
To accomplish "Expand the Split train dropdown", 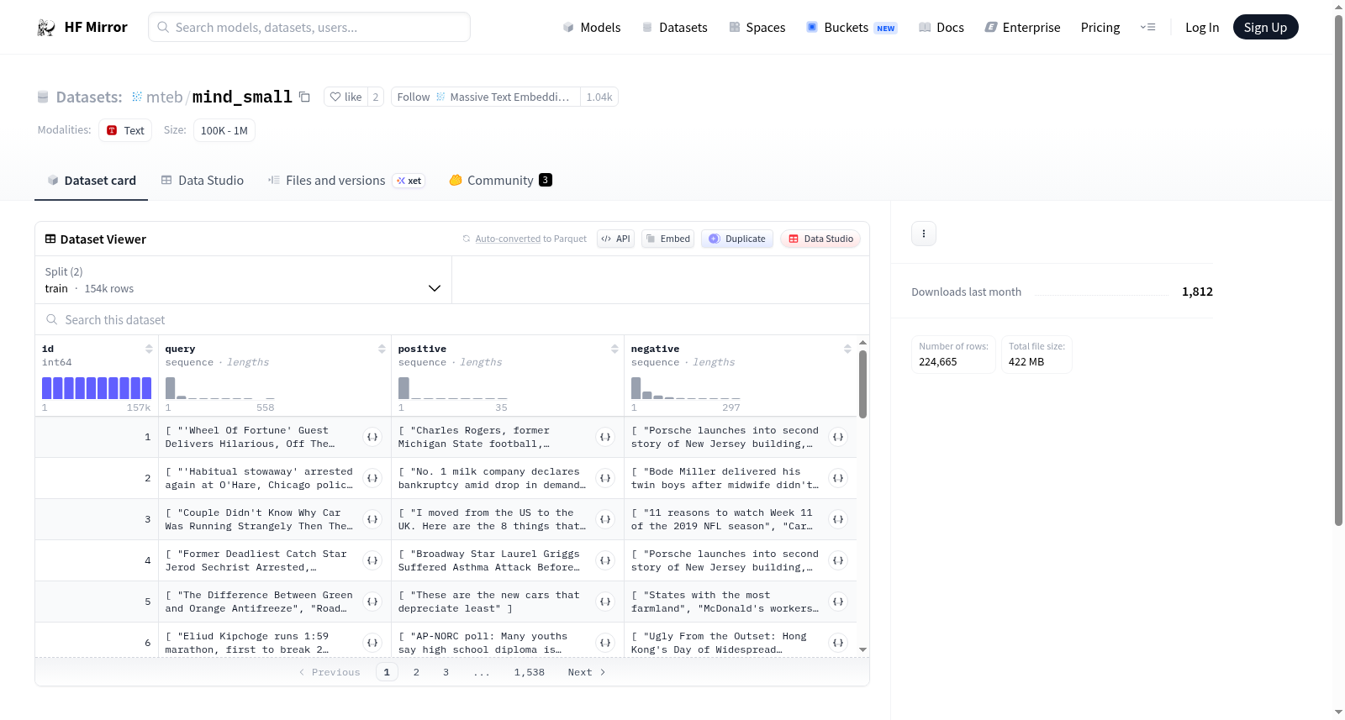I will point(244,280).
